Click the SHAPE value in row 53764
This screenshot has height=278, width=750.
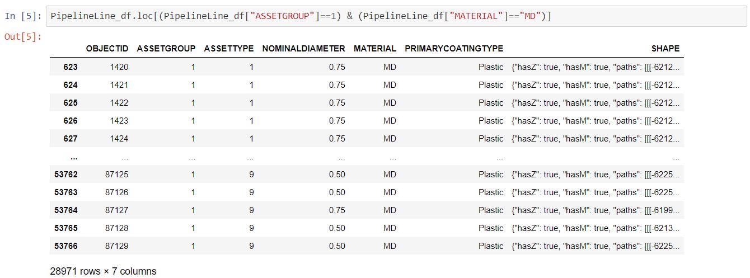[x=596, y=210]
